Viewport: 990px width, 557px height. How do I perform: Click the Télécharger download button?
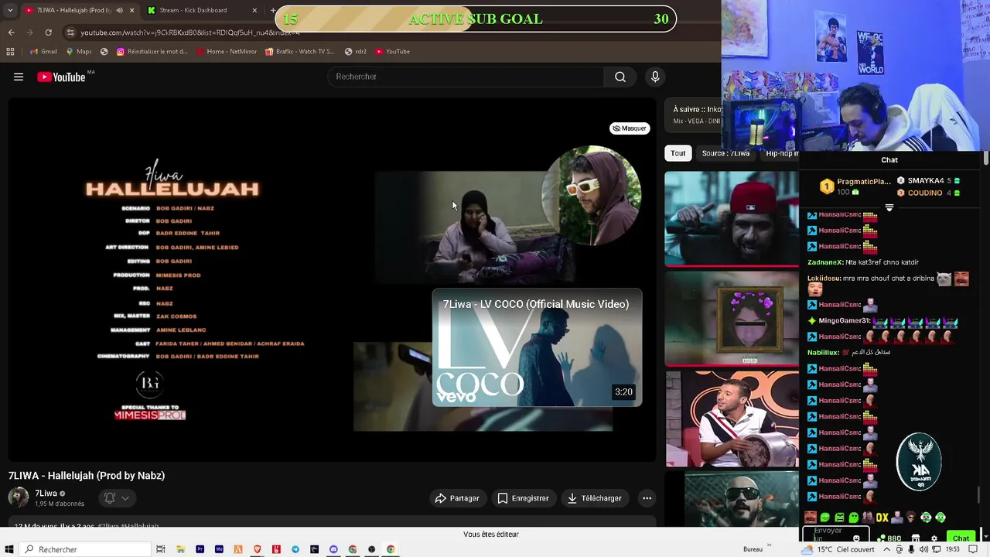click(x=594, y=498)
